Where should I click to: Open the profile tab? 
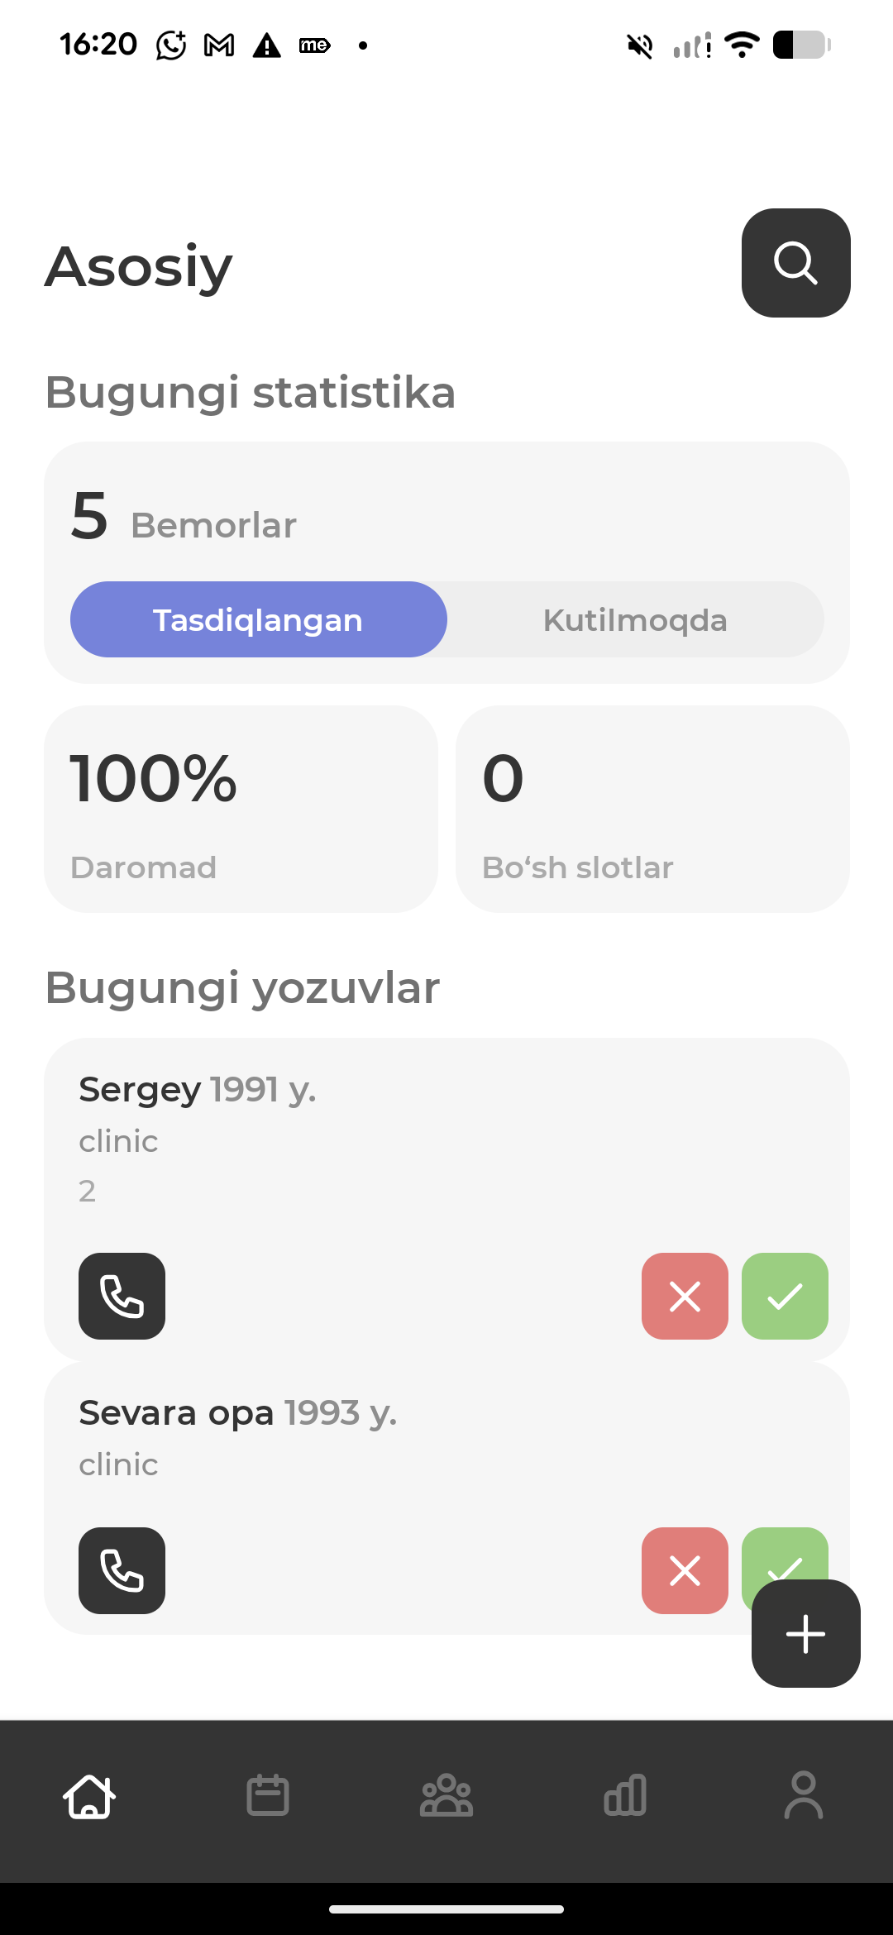pos(803,1796)
